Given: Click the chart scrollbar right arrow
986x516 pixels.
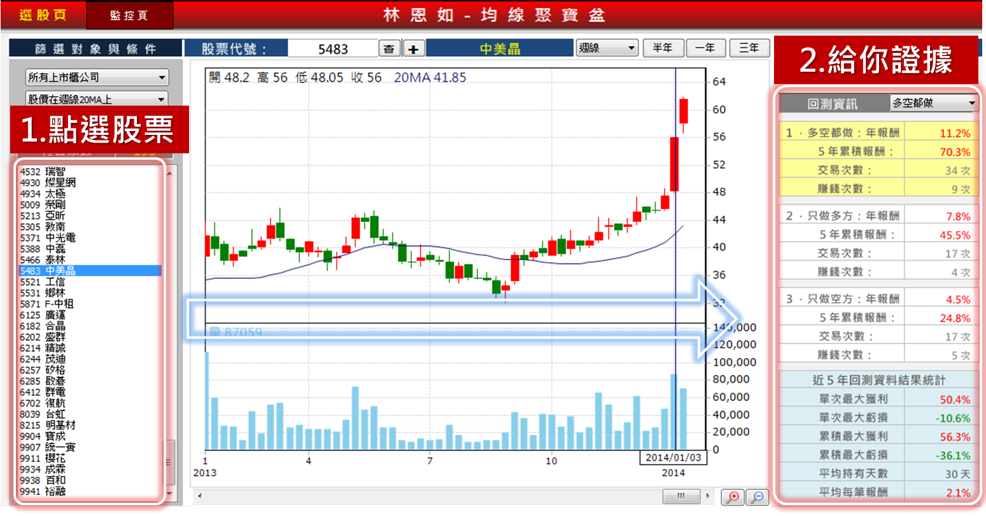Looking at the screenshot, I should [708, 496].
